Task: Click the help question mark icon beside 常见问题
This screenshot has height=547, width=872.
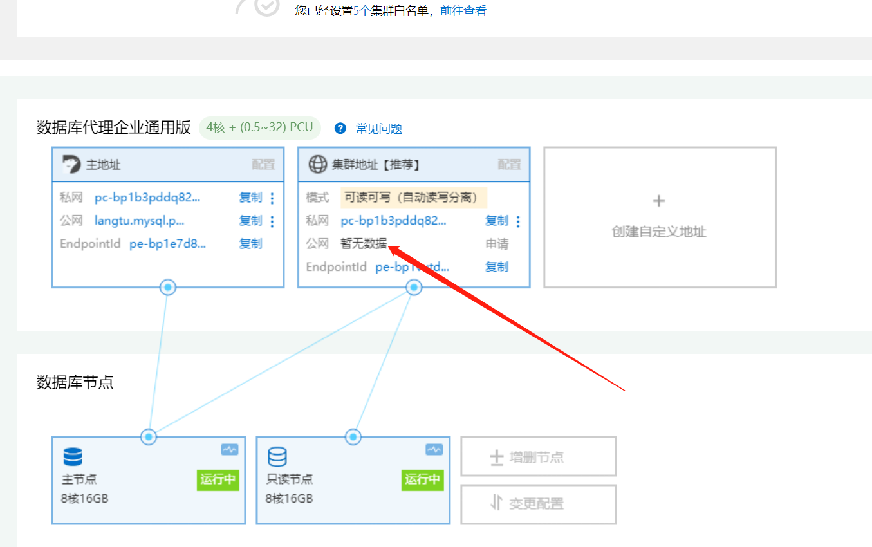Action: click(340, 129)
